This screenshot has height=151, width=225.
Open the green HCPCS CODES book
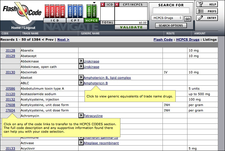pyautogui.click(x=89, y=11)
